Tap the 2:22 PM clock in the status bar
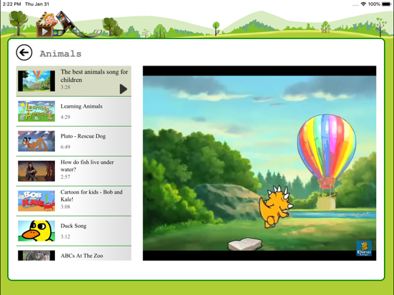Viewport: 394px width, 295px height. coord(12,4)
